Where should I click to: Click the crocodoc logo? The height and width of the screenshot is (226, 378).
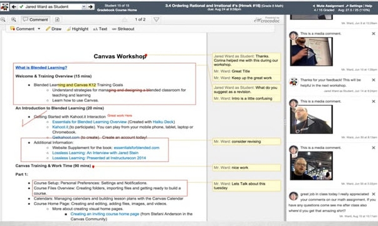[x=266, y=20]
